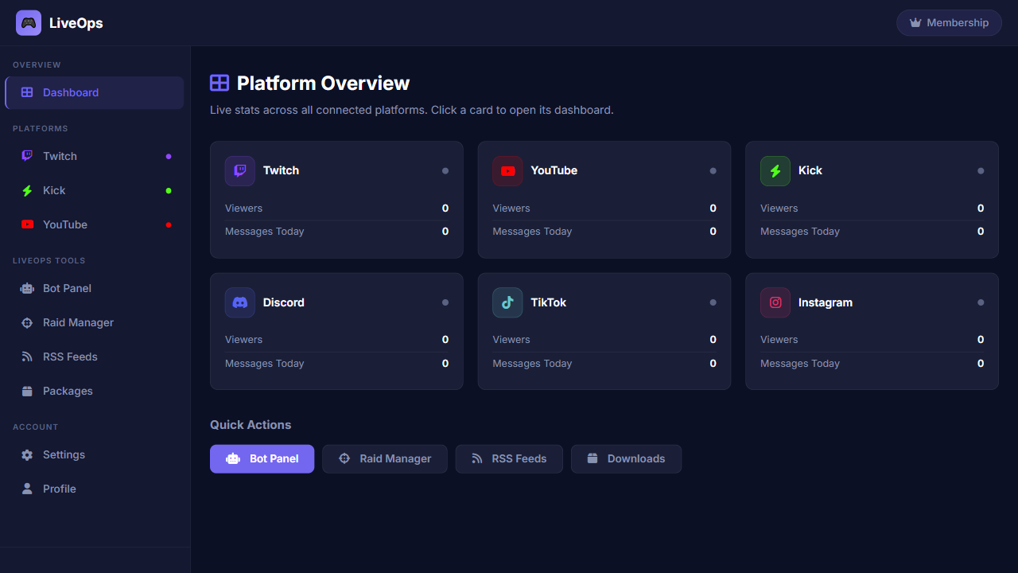Click the green status dot beside sidebar Kick
Image resolution: width=1018 pixels, height=573 pixels.
(169, 190)
